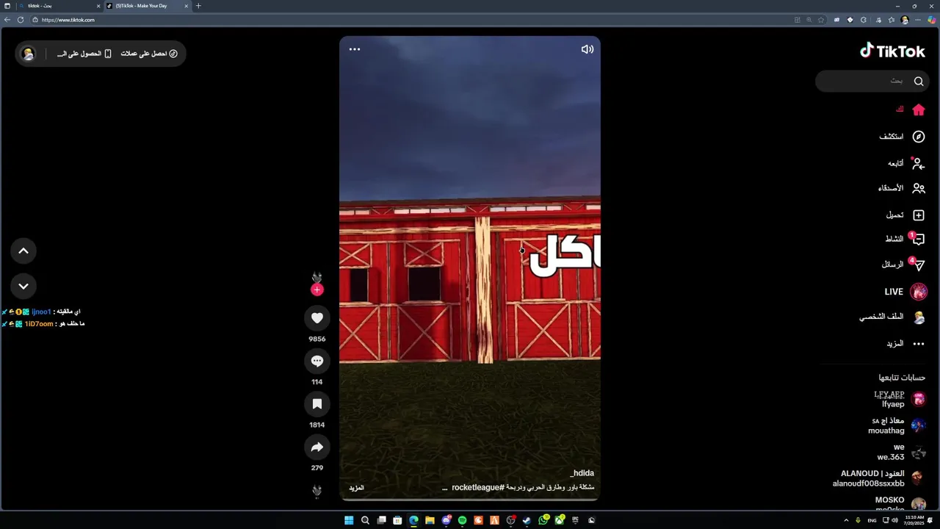Open browser extensions puzzle icon
940x529 pixels.
click(x=864, y=20)
